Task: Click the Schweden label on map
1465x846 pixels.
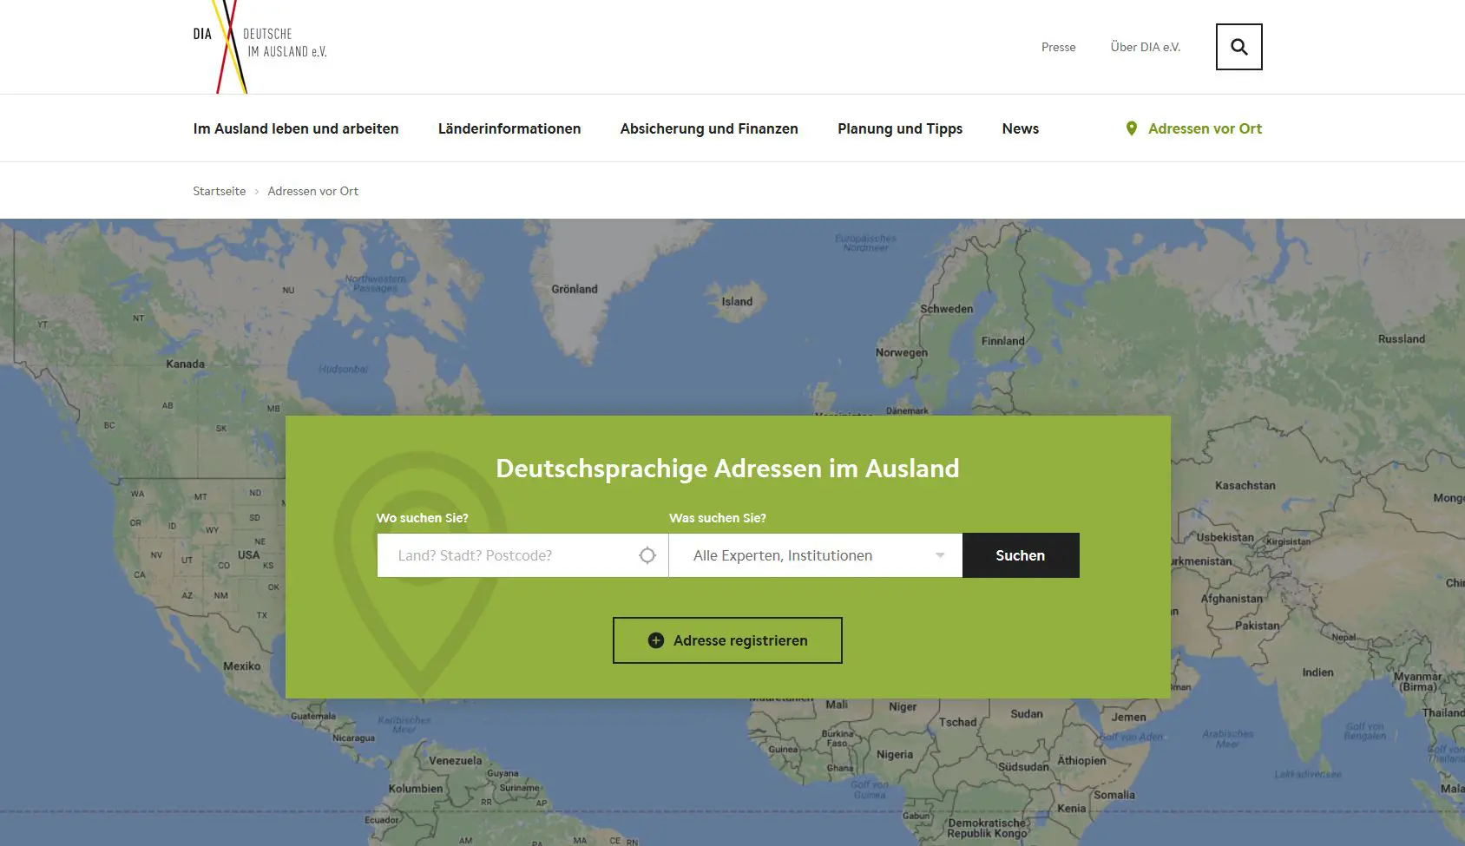Action: [x=946, y=308]
